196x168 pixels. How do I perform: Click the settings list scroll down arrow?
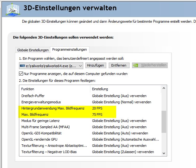click(164, 153)
